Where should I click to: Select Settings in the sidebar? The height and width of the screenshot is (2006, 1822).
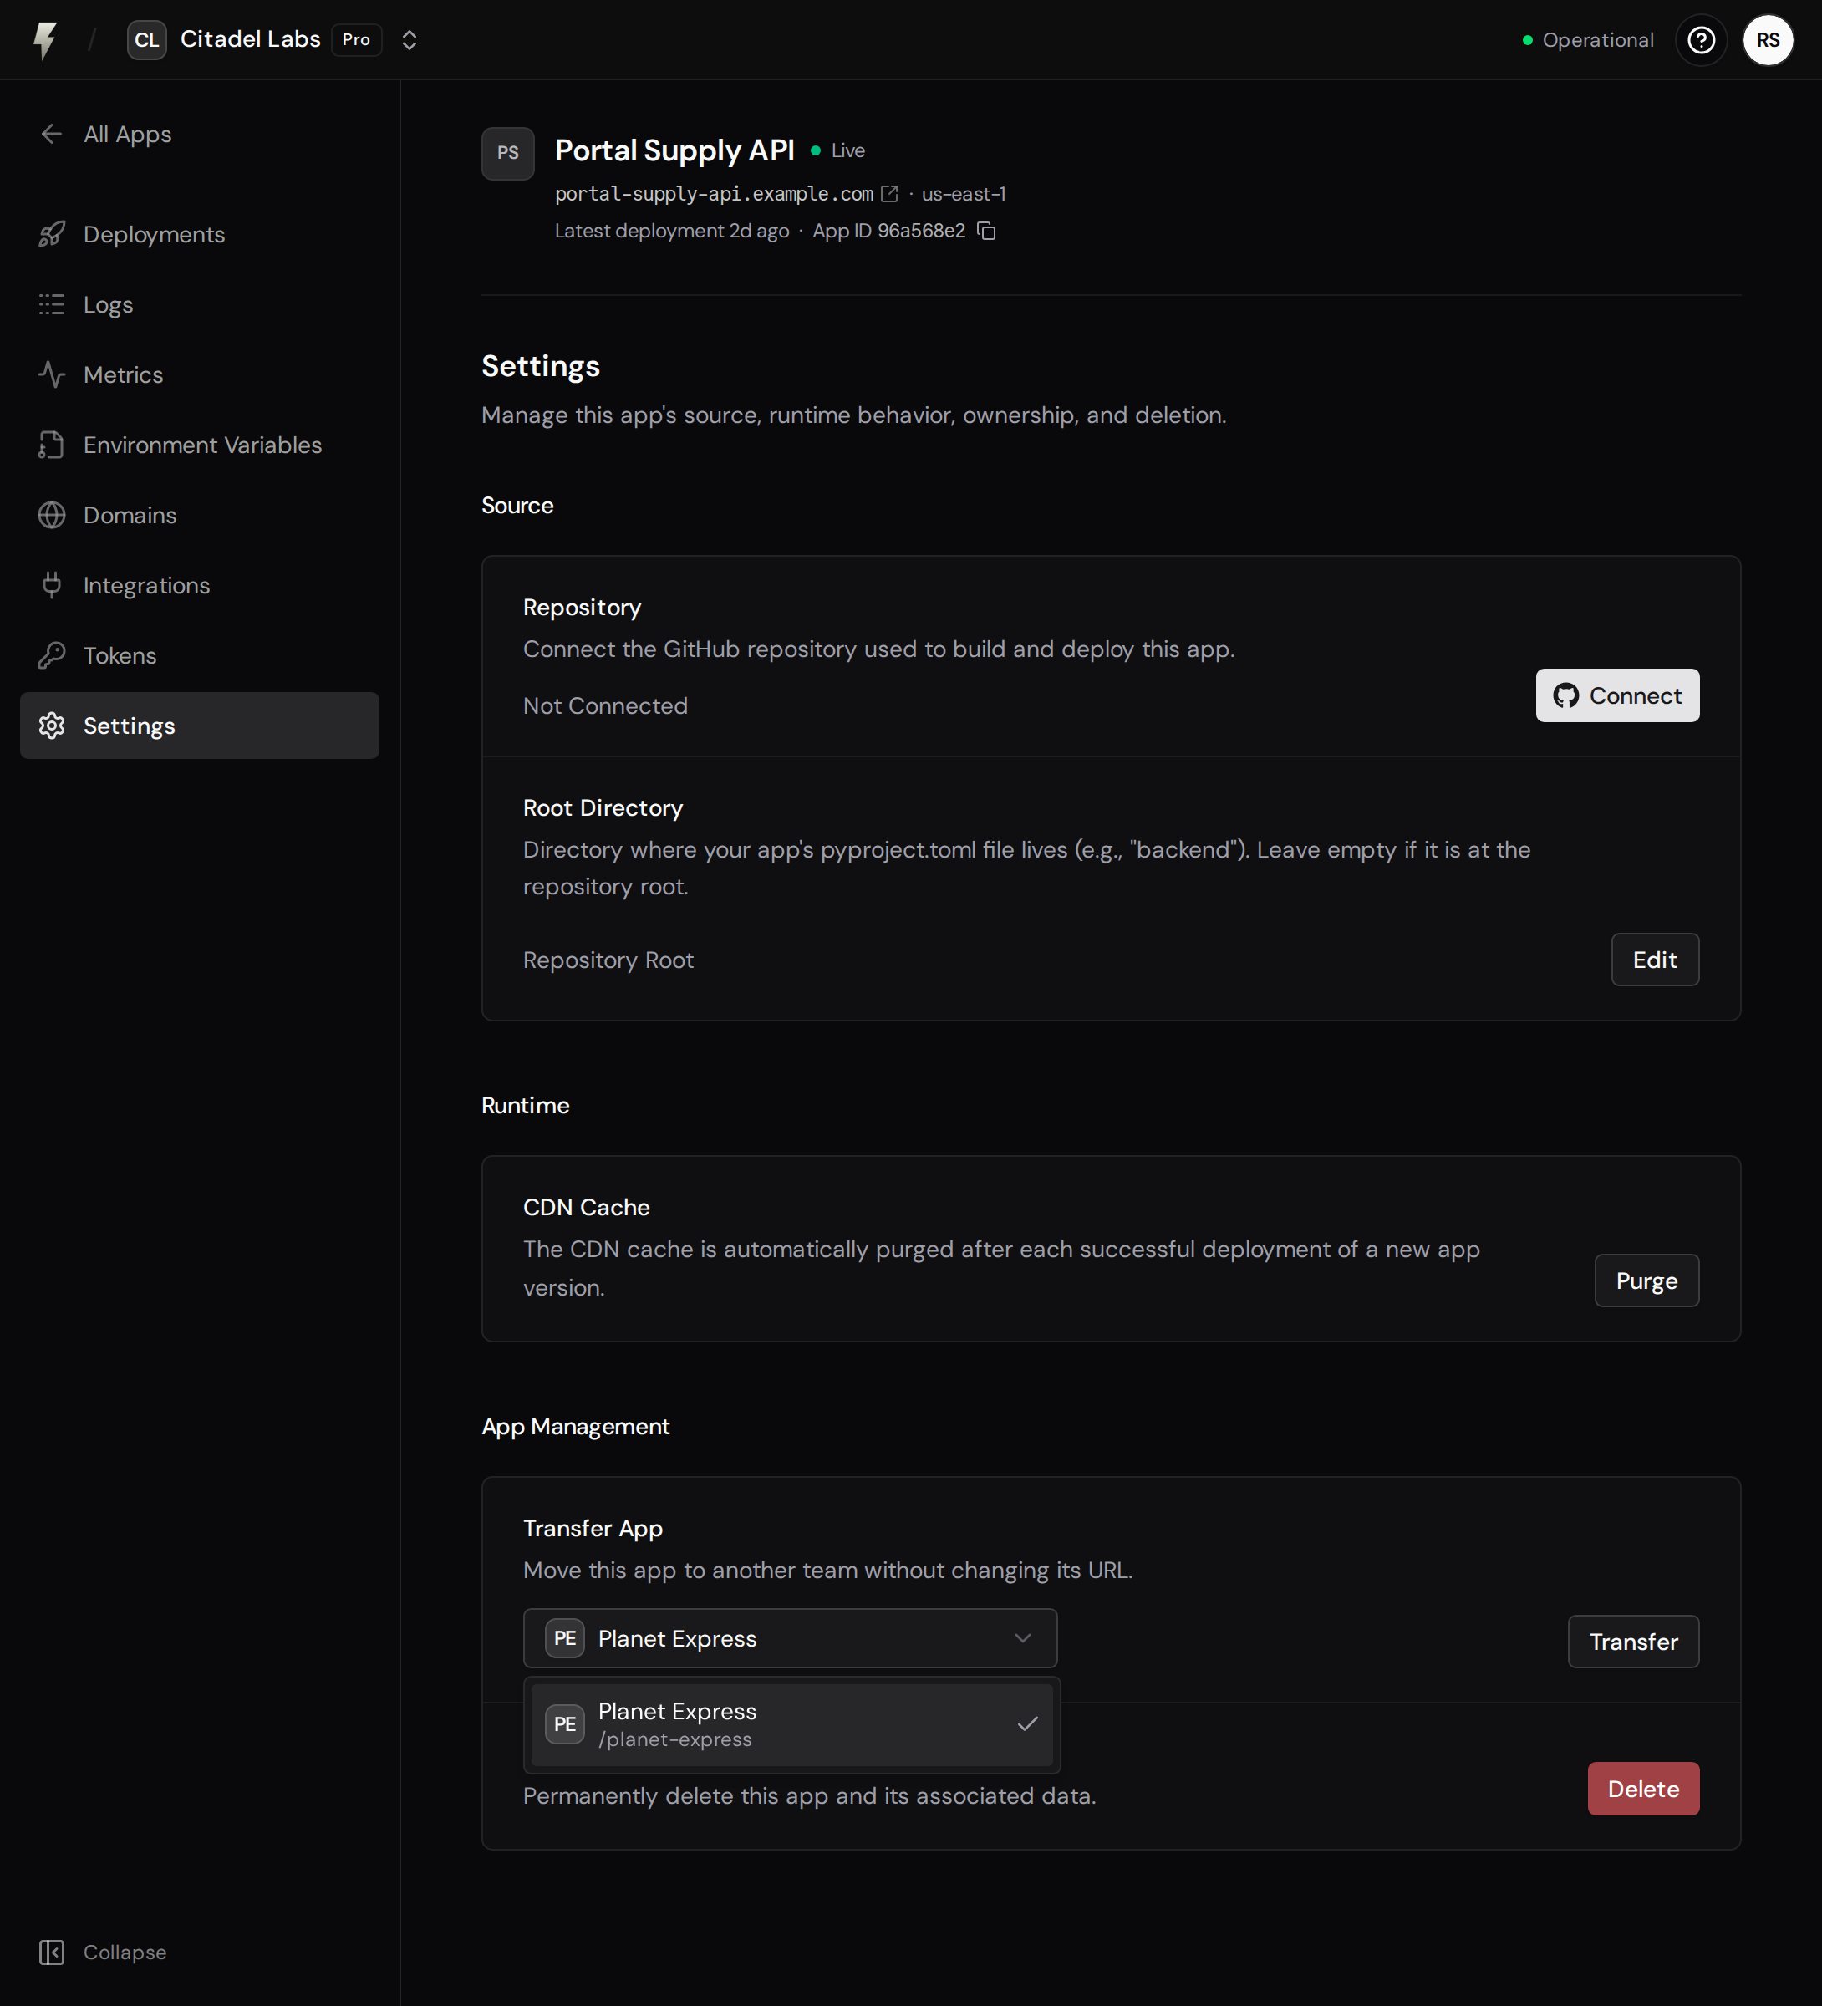pos(199,726)
